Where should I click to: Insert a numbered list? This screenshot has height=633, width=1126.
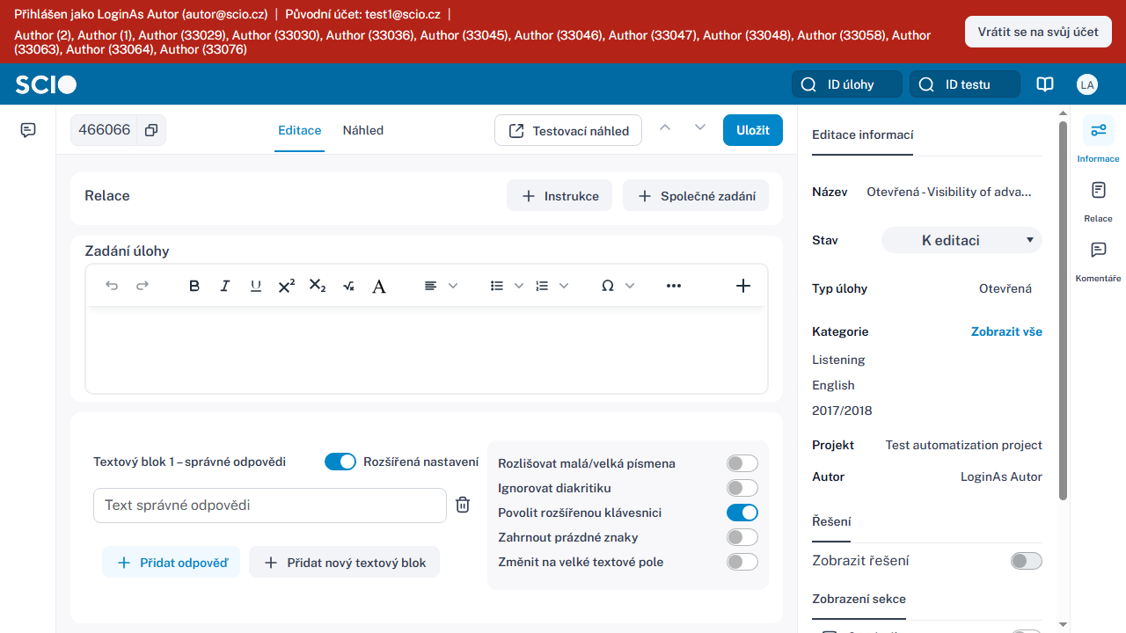[542, 286]
